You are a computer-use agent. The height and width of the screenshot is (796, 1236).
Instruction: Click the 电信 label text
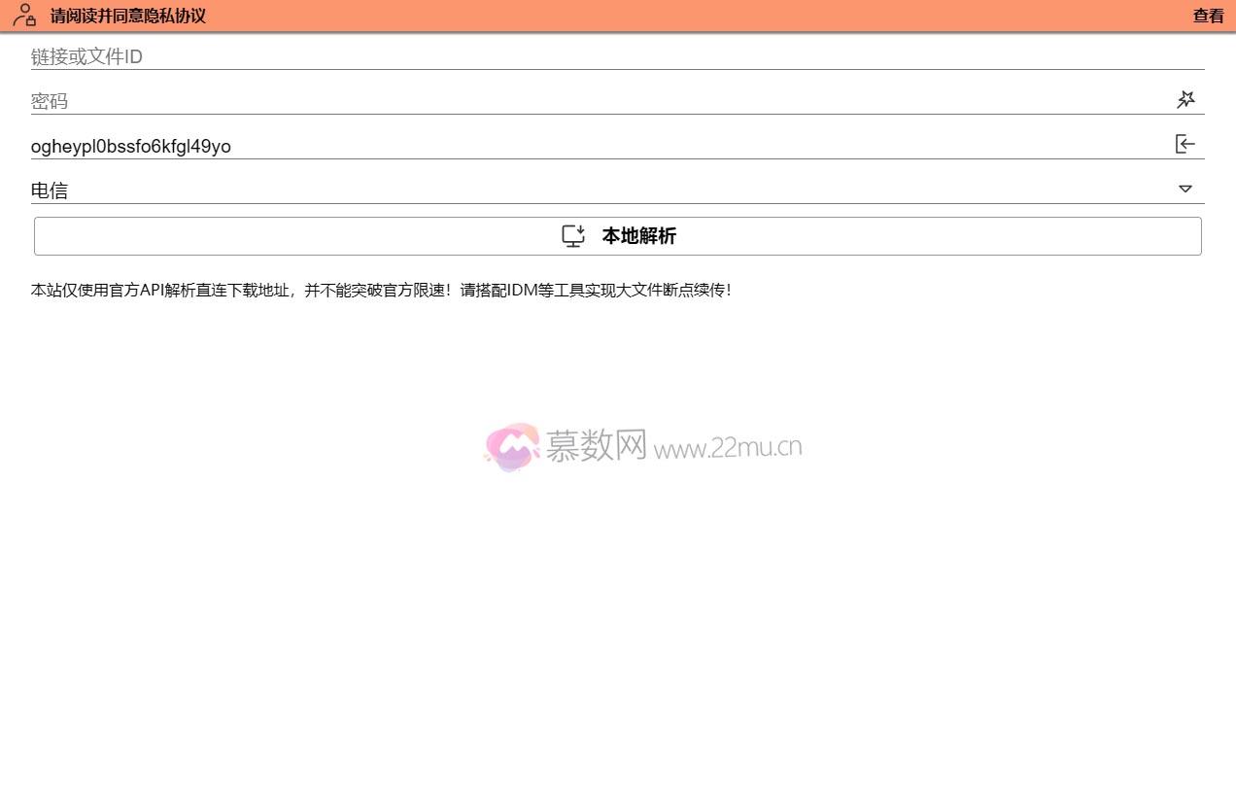pos(50,190)
